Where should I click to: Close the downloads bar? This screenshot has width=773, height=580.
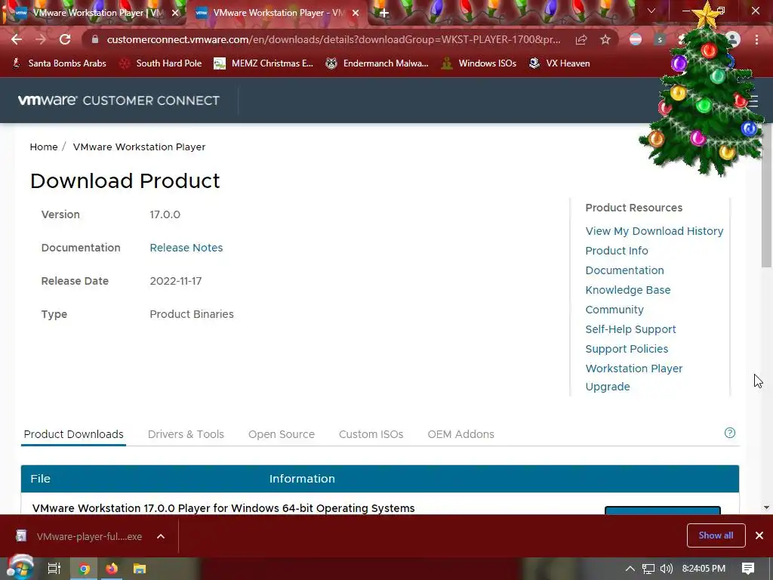click(x=759, y=535)
